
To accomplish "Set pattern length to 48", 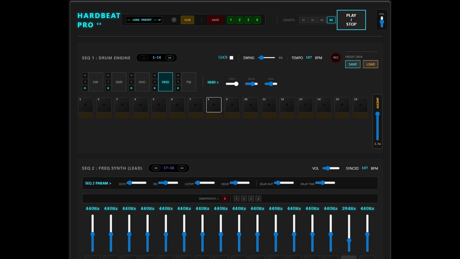I will [x=322, y=20].
